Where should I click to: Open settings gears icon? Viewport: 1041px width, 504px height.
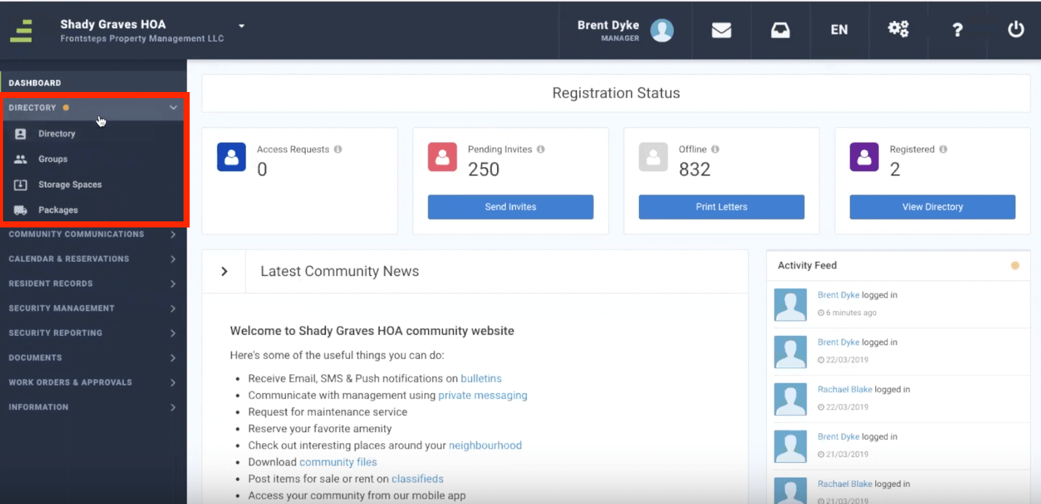click(x=898, y=29)
